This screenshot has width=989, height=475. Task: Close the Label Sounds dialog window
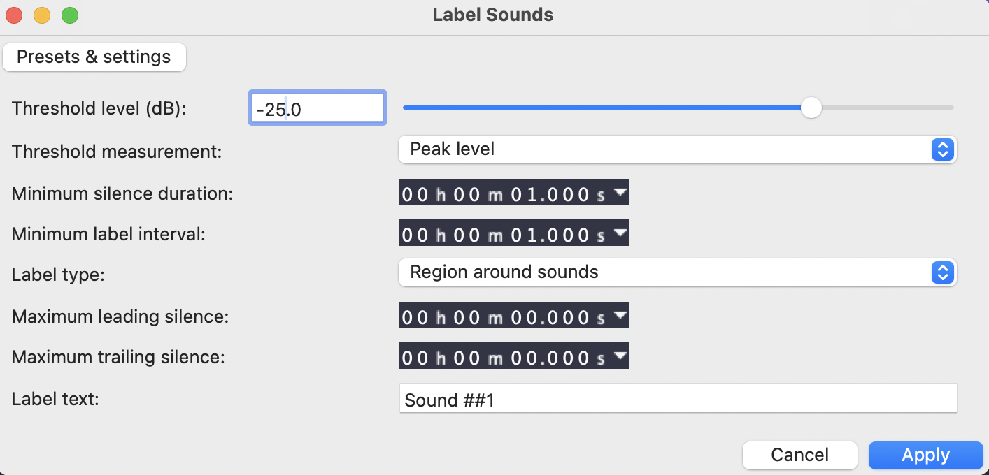click(14, 15)
